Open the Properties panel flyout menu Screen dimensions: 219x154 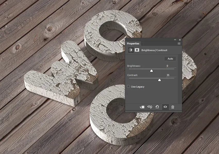click(x=179, y=44)
